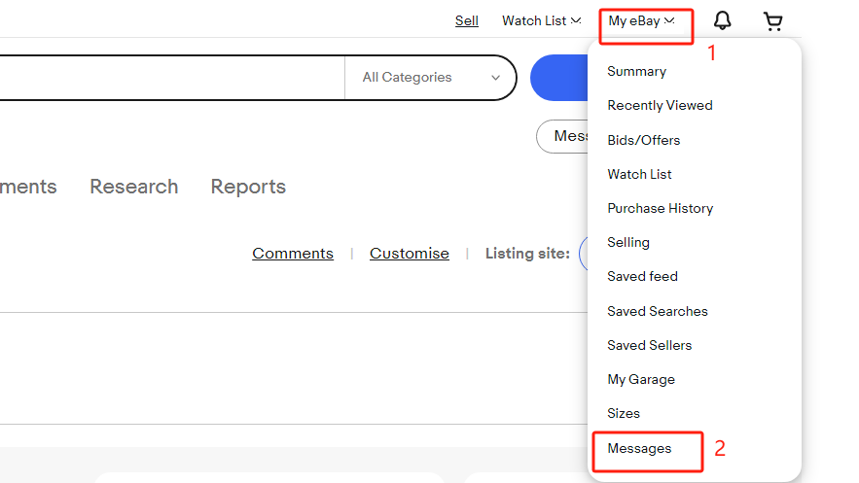Select Recently Viewed menu item
This screenshot has width=859, height=483.
[x=660, y=105]
